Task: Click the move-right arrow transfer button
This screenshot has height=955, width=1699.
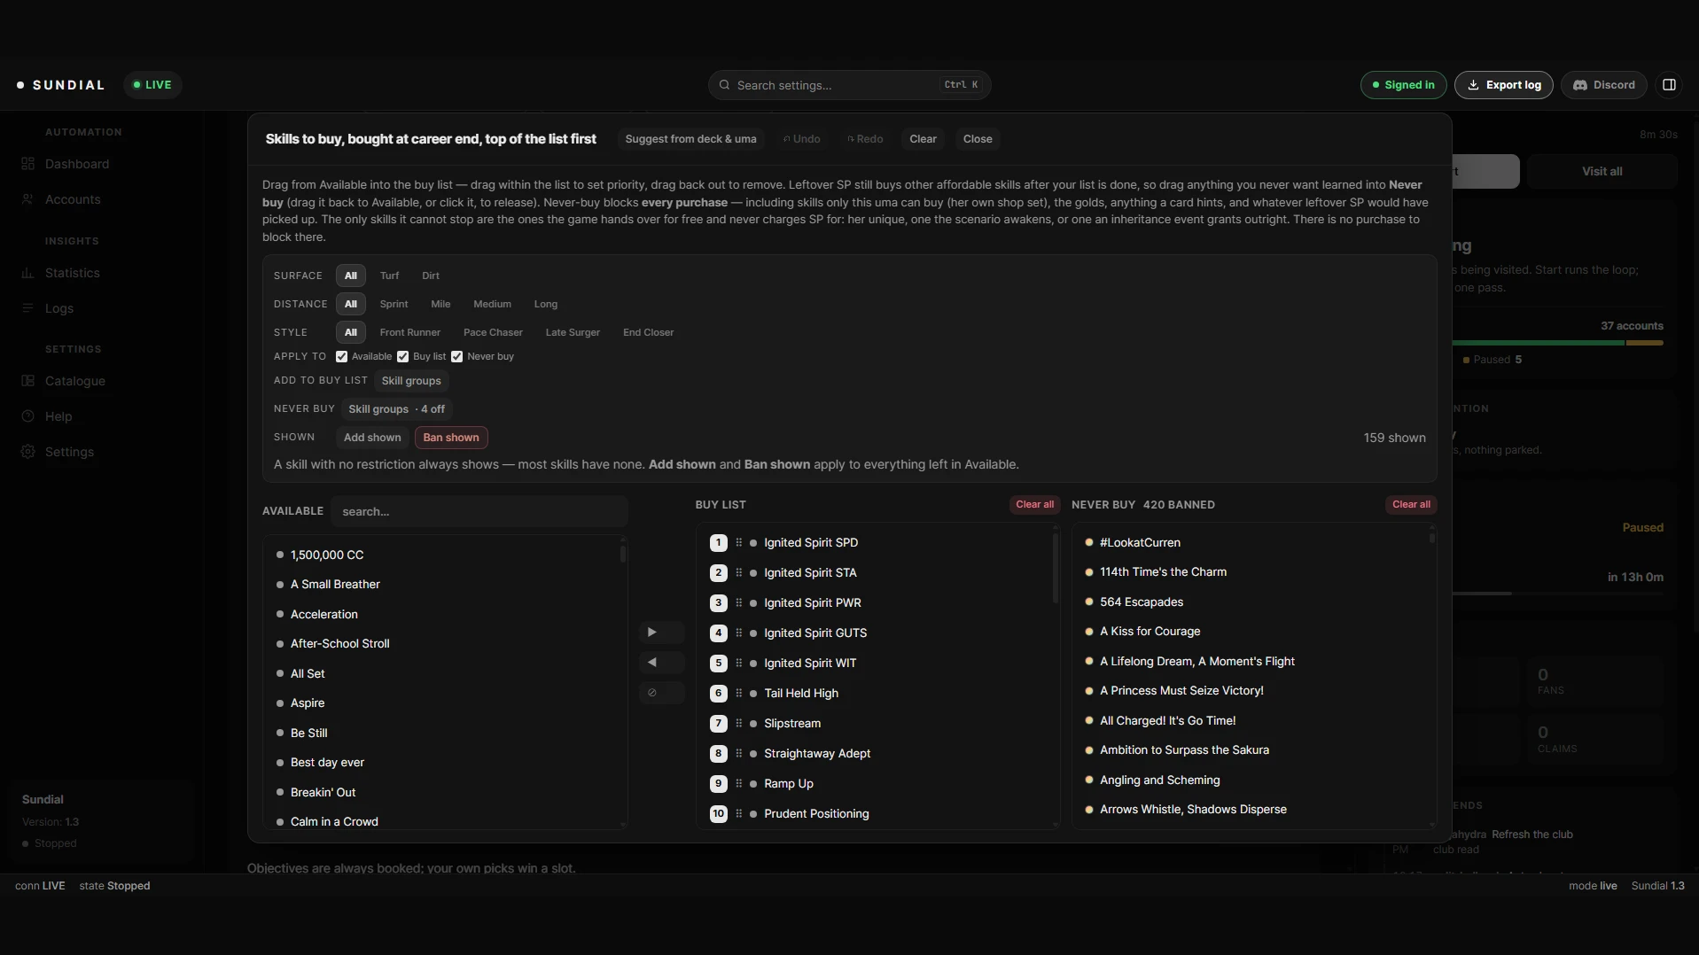Action: (661, 633)
